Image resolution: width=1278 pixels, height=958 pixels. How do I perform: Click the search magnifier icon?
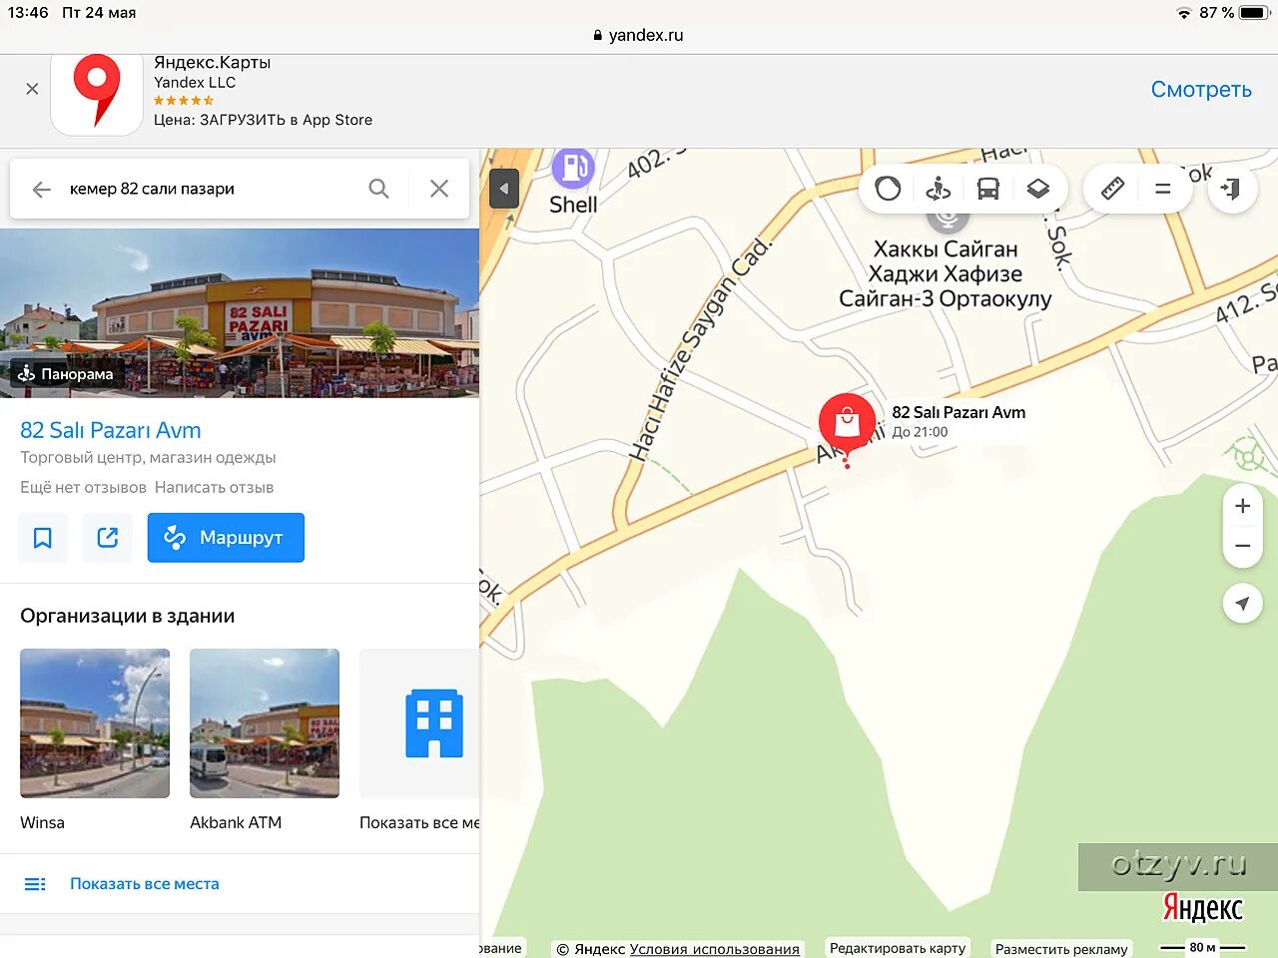pyautogui.click(x=378, y=189)
